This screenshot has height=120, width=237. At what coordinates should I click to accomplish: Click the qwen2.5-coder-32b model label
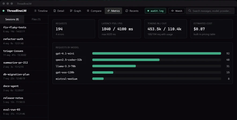(x=69, y=60)
